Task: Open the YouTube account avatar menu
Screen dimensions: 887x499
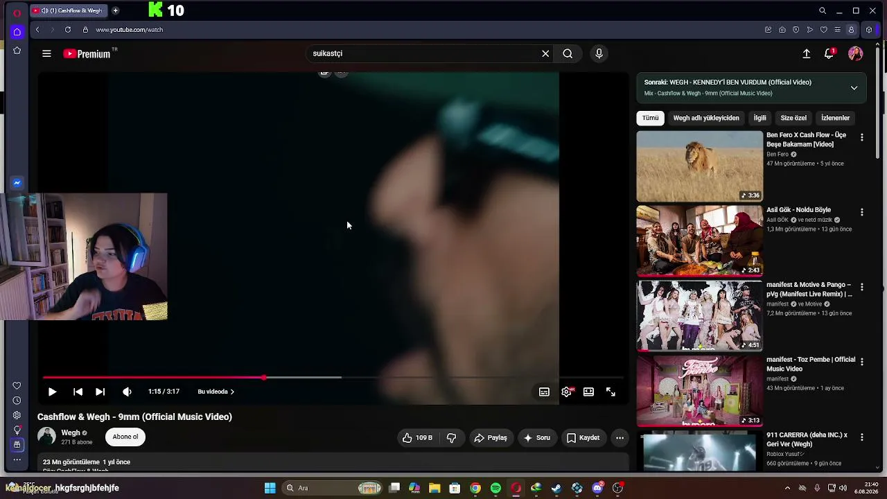Action: click(856, 53)
